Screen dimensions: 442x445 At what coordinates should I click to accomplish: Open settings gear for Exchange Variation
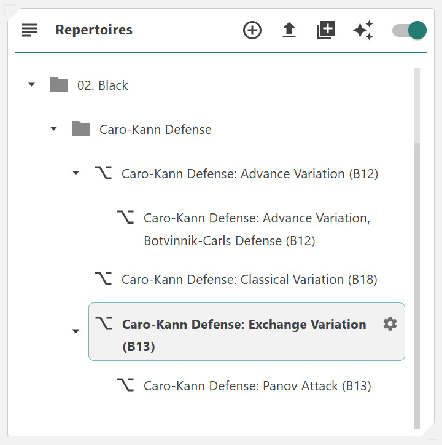click(390, 324)
